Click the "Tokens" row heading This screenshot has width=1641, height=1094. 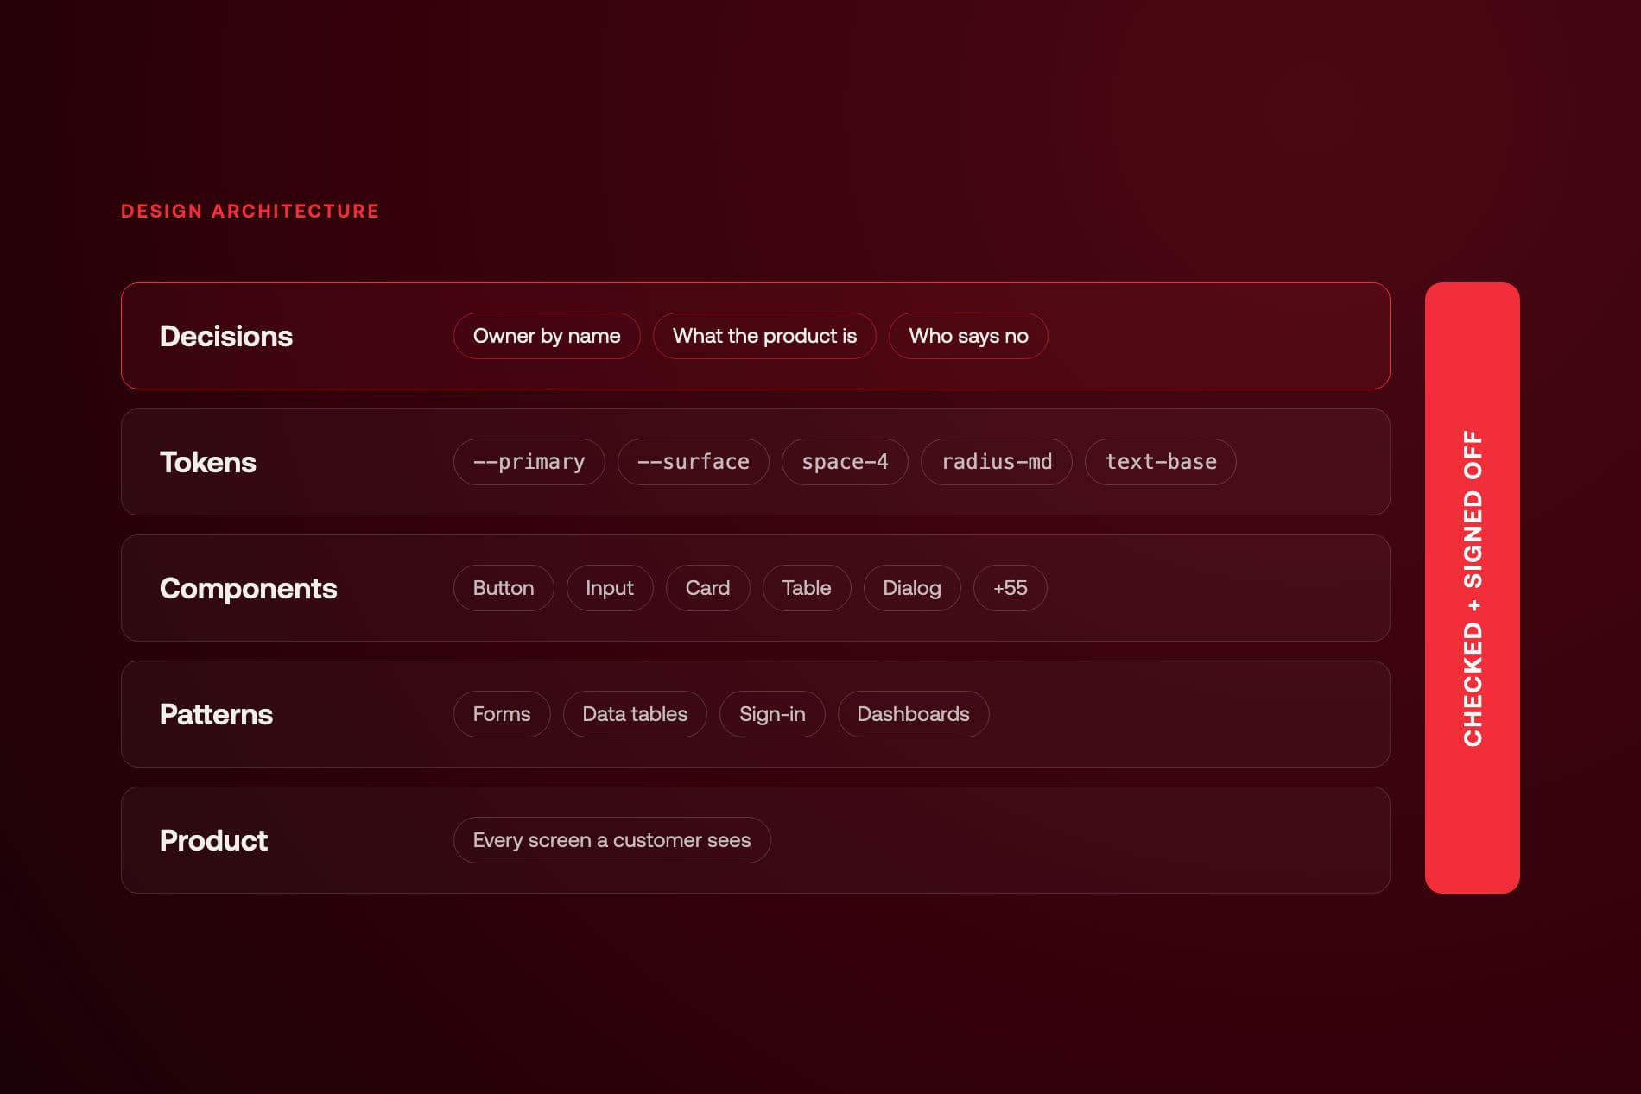pos(208,462)
